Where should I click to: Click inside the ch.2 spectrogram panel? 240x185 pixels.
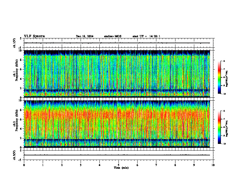pyautogui.click(x=117, y=124)
